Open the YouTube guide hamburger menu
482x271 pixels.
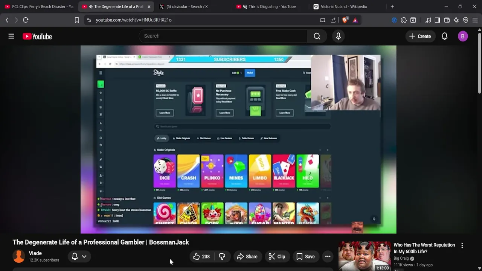11,36
